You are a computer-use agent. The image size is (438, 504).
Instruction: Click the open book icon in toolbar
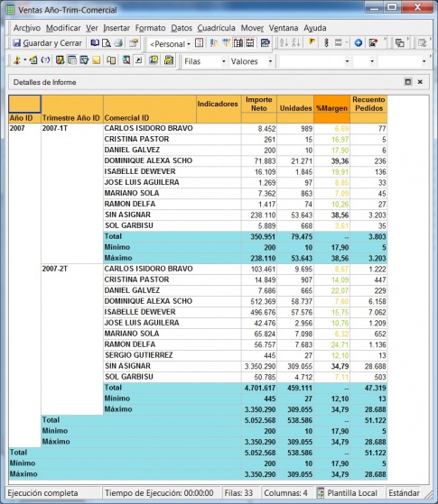[95, 42]
